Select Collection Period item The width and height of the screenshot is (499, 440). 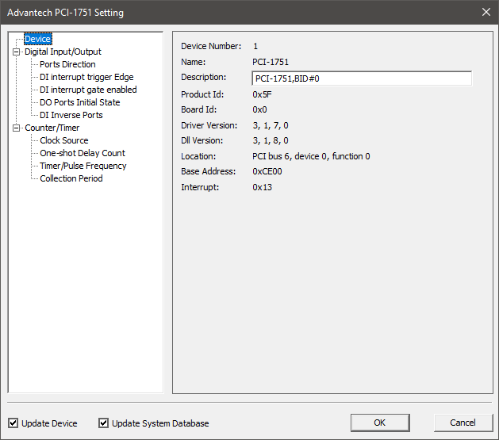click(x=71, y=178)
